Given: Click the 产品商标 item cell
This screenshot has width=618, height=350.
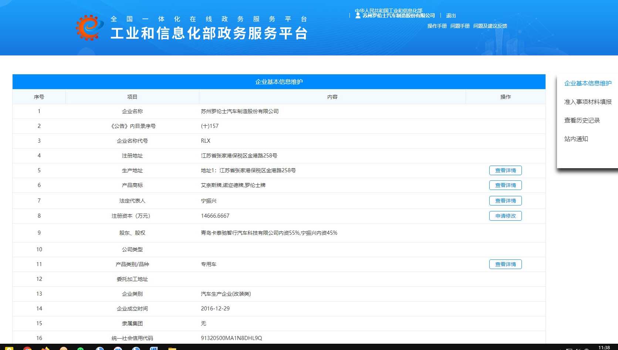Looking at the screenshot, I should [132, 185].
